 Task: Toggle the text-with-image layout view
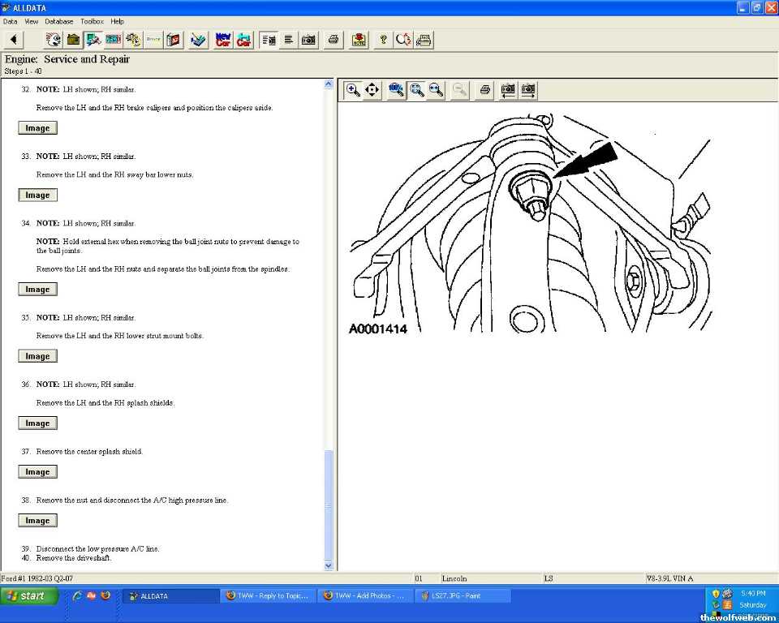click(269, 40)
